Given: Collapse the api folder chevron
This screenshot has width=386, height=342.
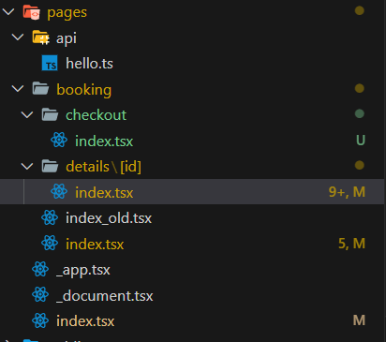Looking at the screenshot, I should 18,37.
